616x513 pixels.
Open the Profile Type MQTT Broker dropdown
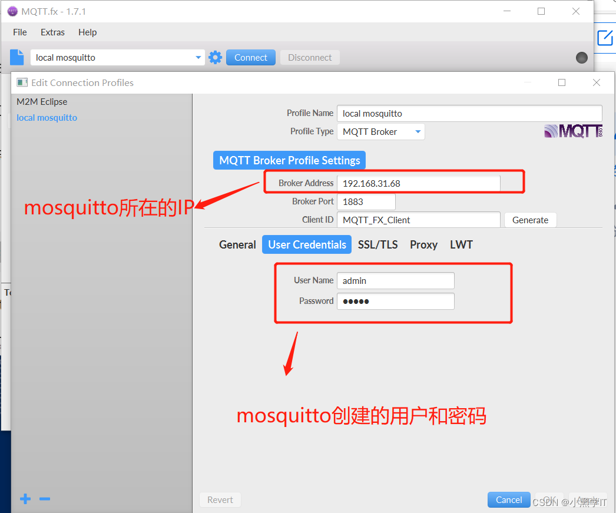[380, 131]
